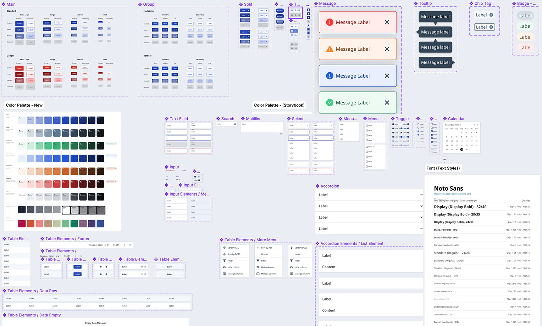This screenshot has height=326, width=542.
Task: Close the blue info Message Label card
Action: [387, 76]
